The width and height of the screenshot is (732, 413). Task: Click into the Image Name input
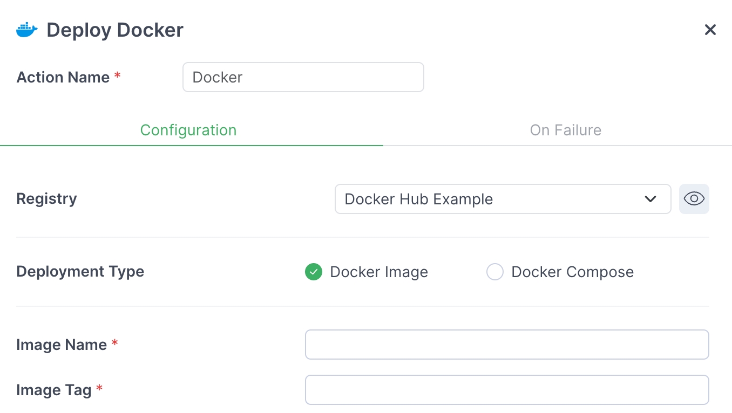click(506, 345)
